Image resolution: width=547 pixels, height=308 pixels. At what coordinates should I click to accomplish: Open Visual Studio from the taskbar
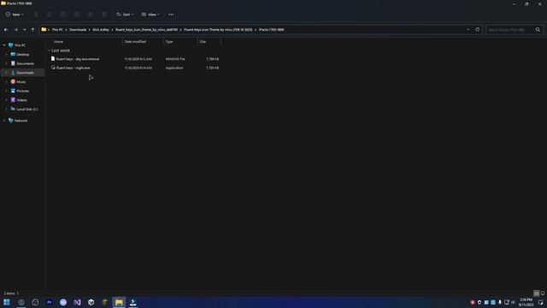pos(77,302)
